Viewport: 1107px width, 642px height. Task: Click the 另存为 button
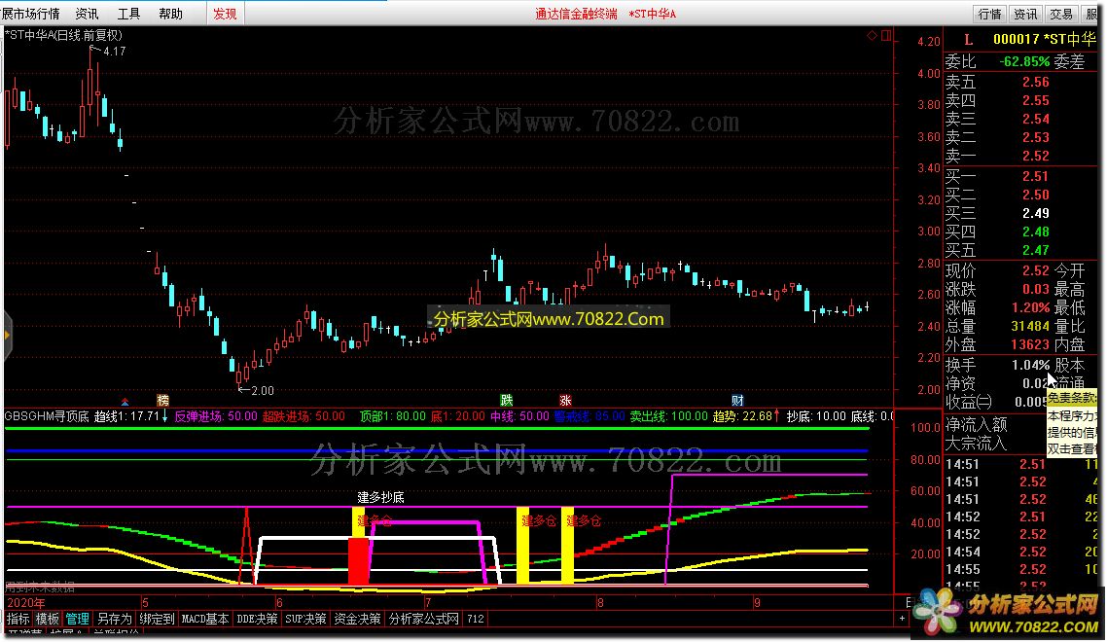115,619
